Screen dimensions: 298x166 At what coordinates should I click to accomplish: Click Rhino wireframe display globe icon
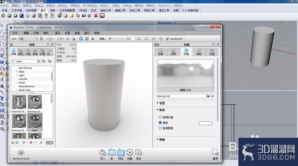tap(3, 16)
